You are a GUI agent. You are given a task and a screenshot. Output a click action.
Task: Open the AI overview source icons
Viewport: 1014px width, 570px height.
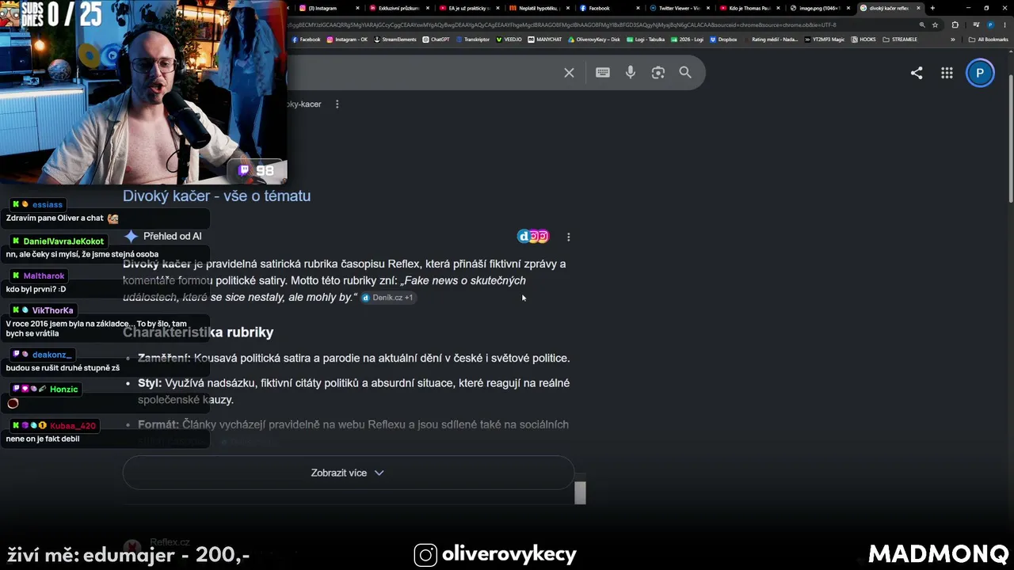[533, 236]
